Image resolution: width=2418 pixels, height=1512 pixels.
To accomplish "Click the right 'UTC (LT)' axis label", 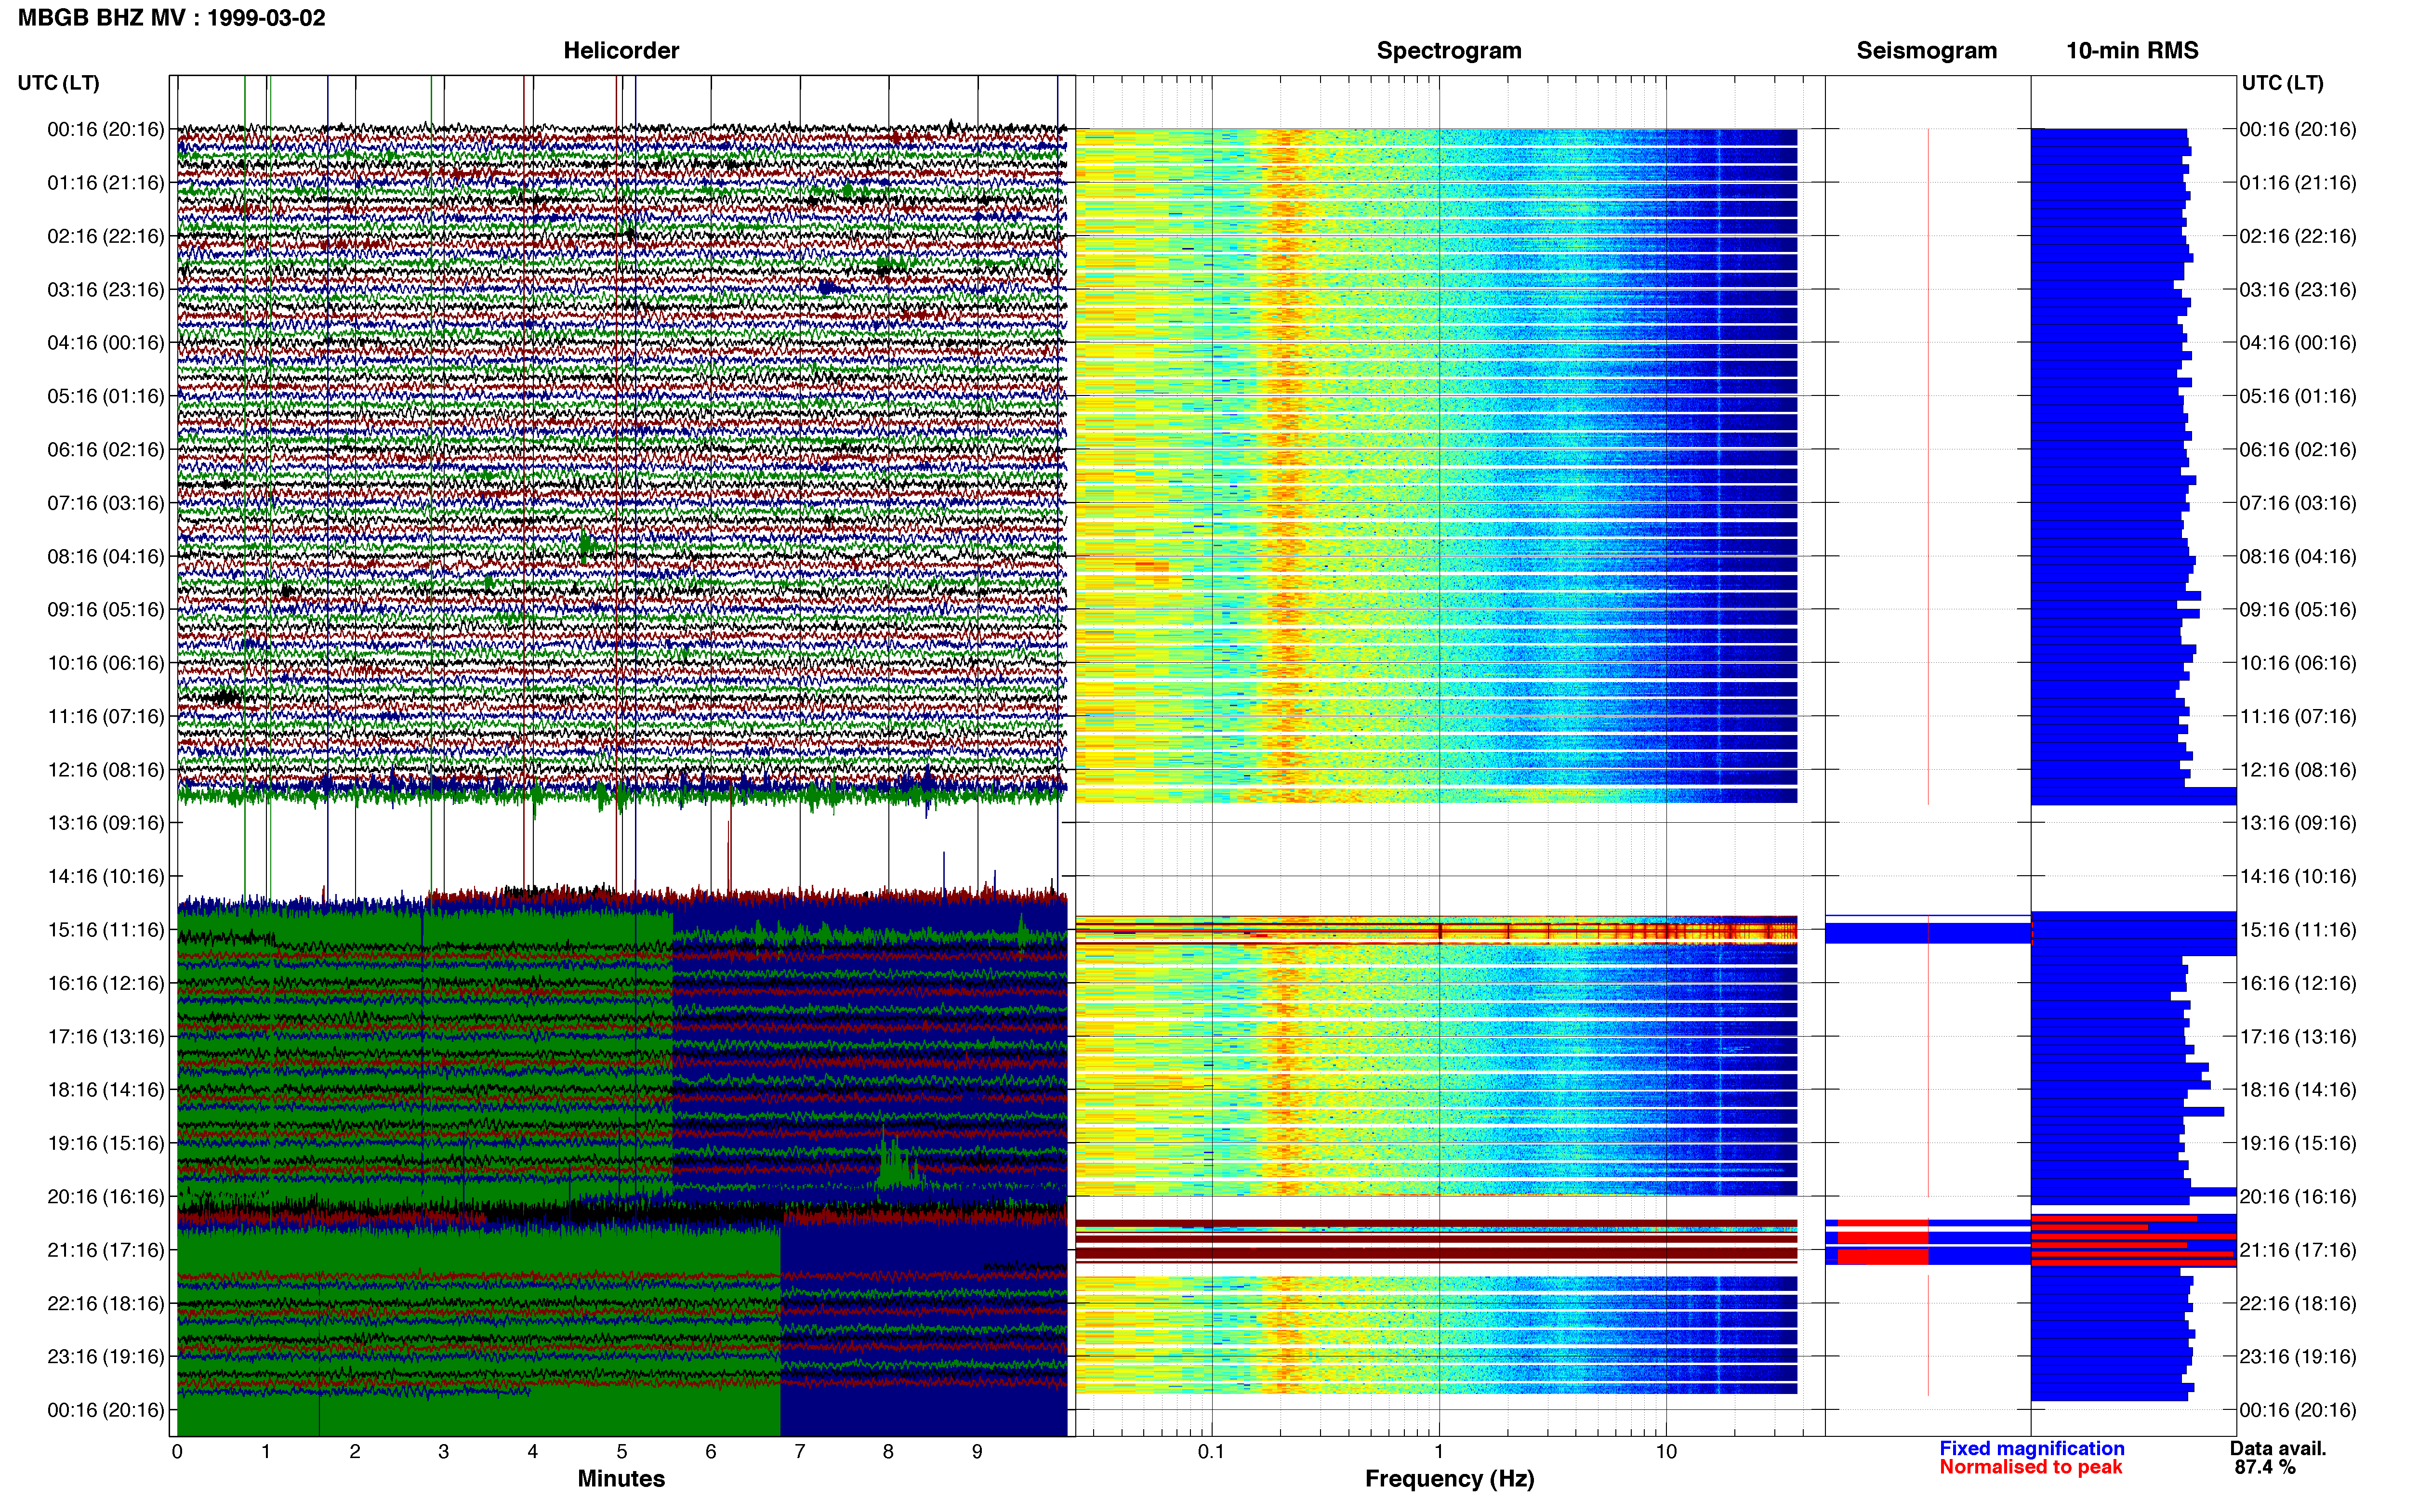I will pyautogui.click(x=2282, y=83).
